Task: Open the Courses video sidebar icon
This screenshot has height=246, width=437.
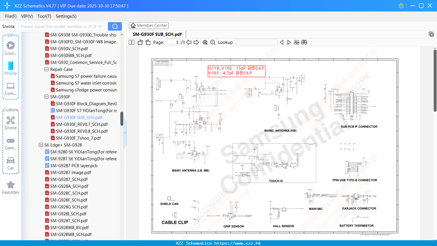Action: (x=11, y=46)
